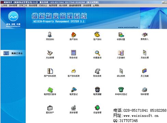The width and height of the screenshot is (167, 123).
Task: Open 租赁提醒 alarm clock icon
Action: 97,89
